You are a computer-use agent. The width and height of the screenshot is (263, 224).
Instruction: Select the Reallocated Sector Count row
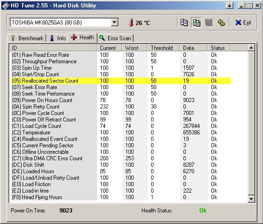[121, 81]
